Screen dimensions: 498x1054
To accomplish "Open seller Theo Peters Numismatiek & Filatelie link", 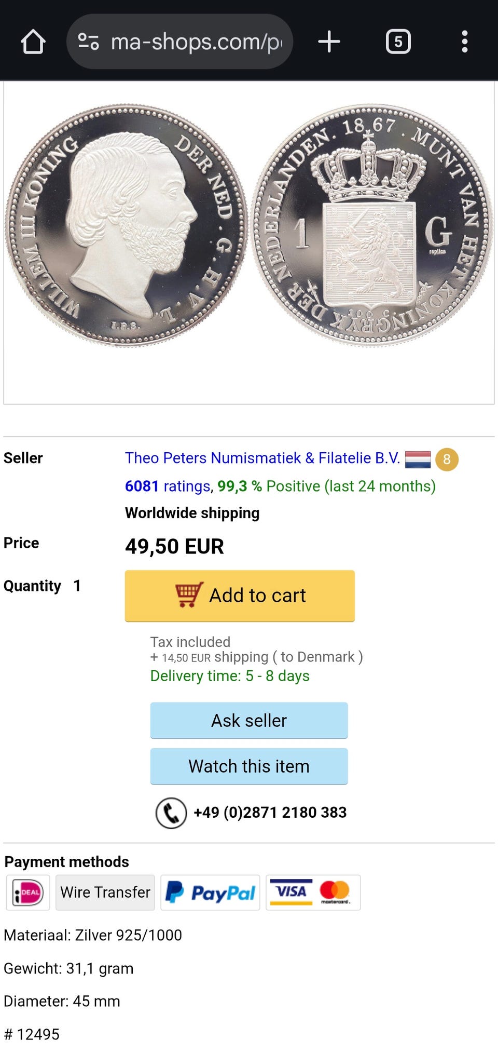I will point(262,458).
